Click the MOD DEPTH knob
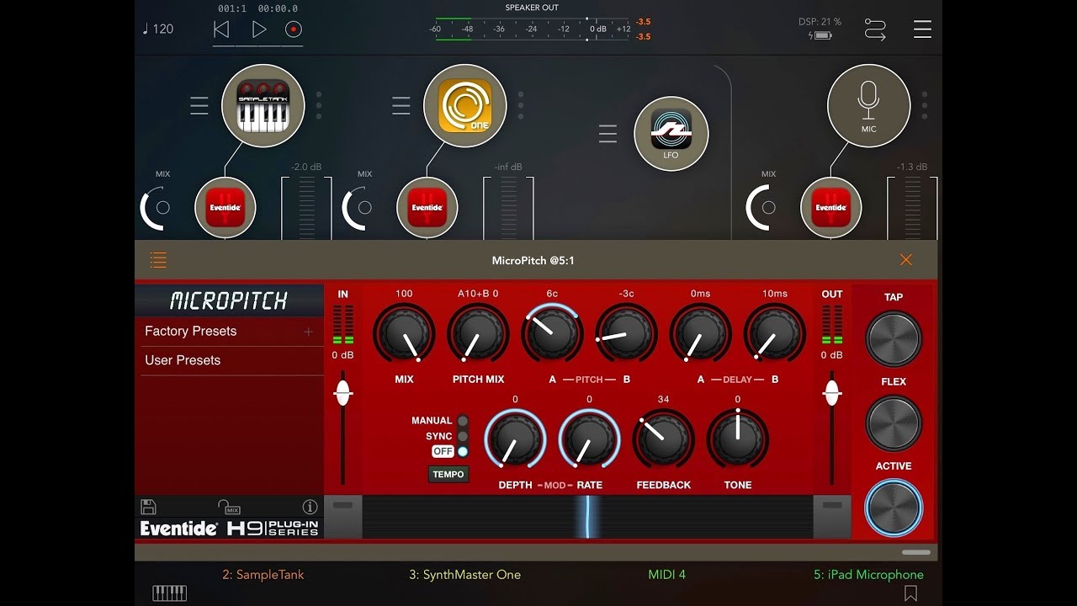Viewport: 1077px width, 606px height. coord(515,439)
